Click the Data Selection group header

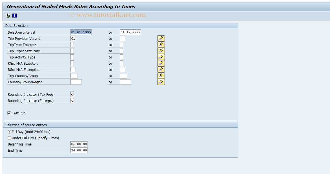(16, 26)
